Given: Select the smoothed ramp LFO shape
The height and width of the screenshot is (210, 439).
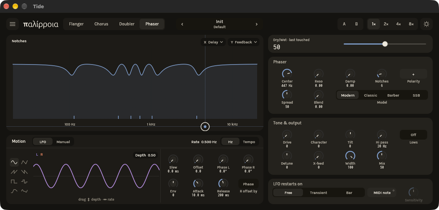Looking at the screenshot, I should (14, 191).
